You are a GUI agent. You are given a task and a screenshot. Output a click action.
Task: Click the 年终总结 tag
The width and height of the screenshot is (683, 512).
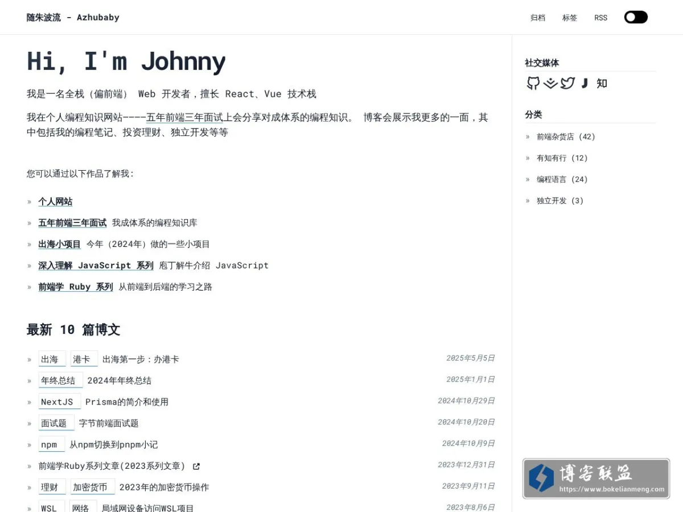point(60,381)
